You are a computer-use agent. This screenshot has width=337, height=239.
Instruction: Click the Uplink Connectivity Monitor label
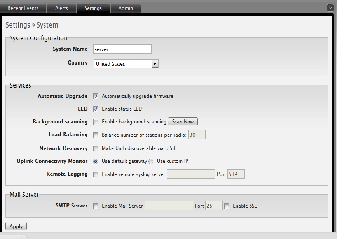pos(52,161)
